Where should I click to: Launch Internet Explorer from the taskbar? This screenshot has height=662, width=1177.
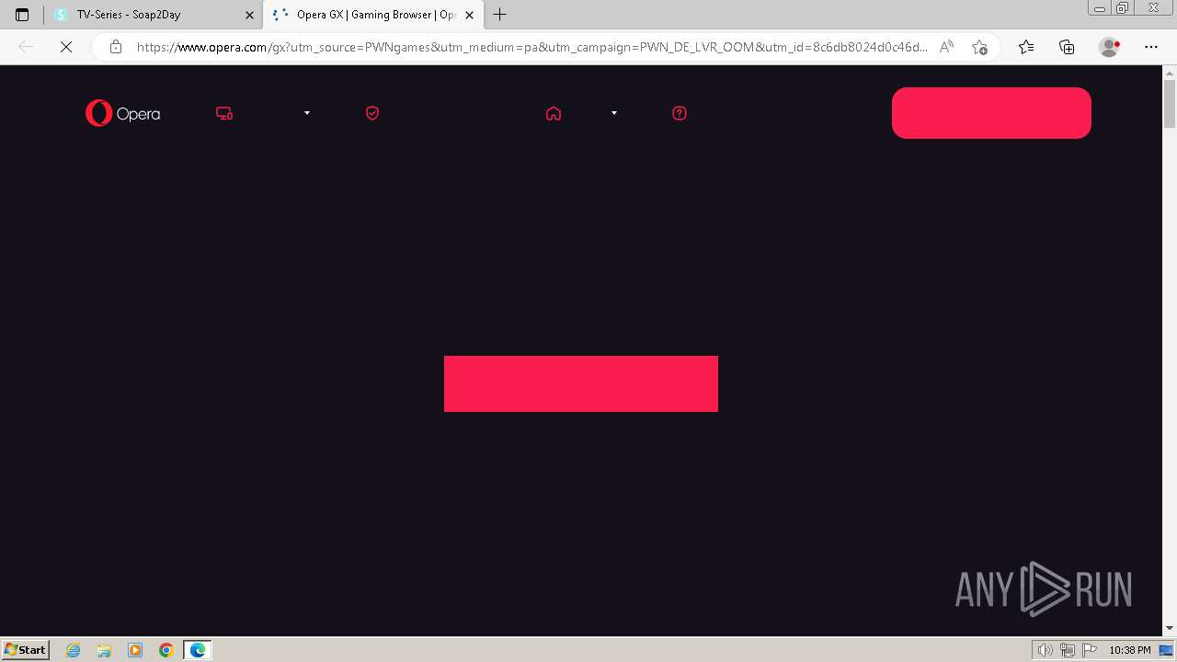(x=74, y=650)
